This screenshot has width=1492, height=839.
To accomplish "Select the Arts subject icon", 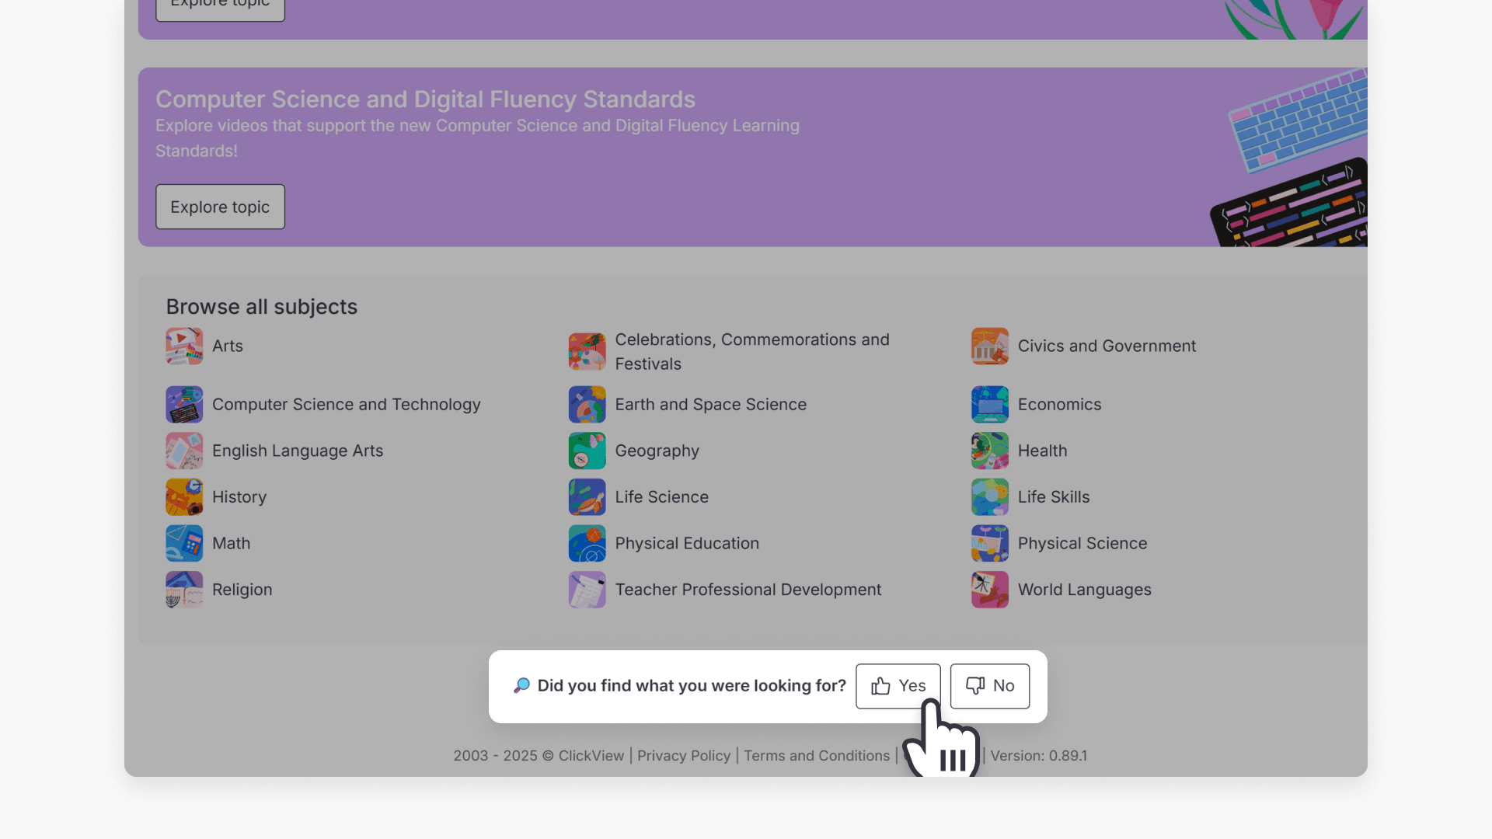I will [183, 346].
